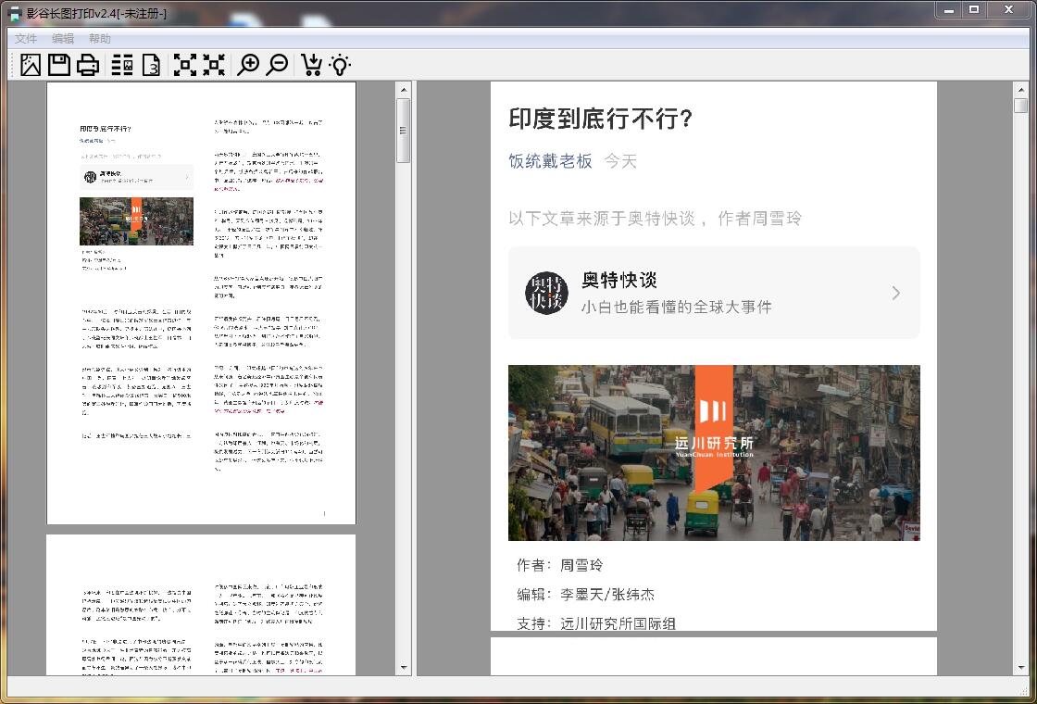
Task: Click the printer icon to print
Action: pyautogui.click(x=88, y=65)
